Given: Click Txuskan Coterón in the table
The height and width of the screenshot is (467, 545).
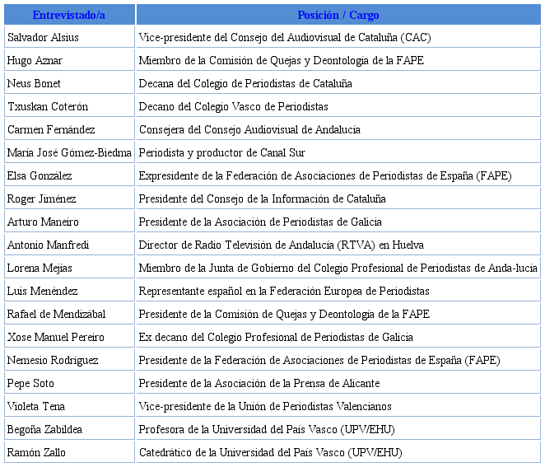Looking at the screenshot, I should pyautogui.click(x=47, y=107).
